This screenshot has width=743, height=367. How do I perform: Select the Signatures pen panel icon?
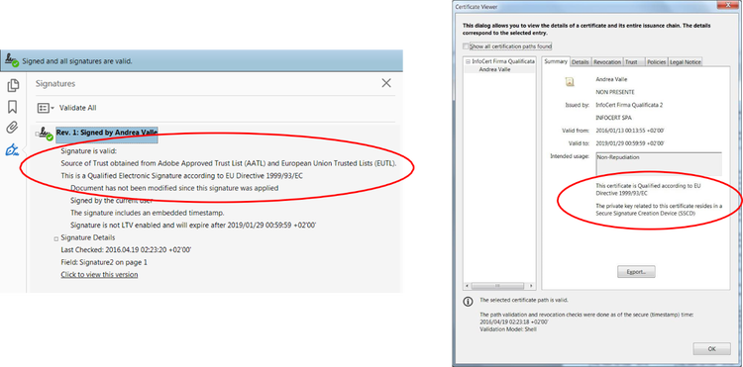[12, 150]
